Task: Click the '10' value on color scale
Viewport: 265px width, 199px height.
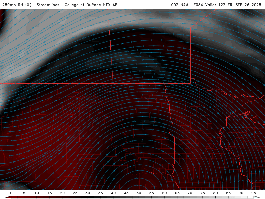Action: 37,193
